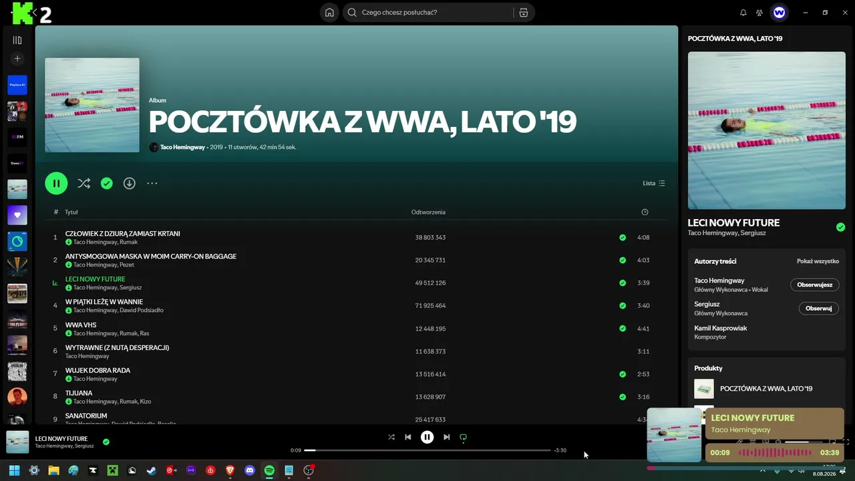Open the now-playing cover thumbnail in the player bar
855x481 pixels.
click(17, 442)
